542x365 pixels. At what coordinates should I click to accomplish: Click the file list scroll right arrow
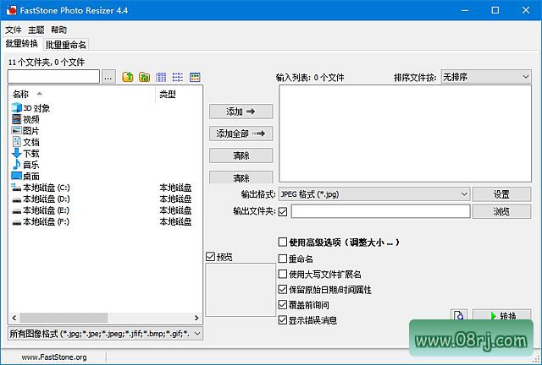click(196, 318)
